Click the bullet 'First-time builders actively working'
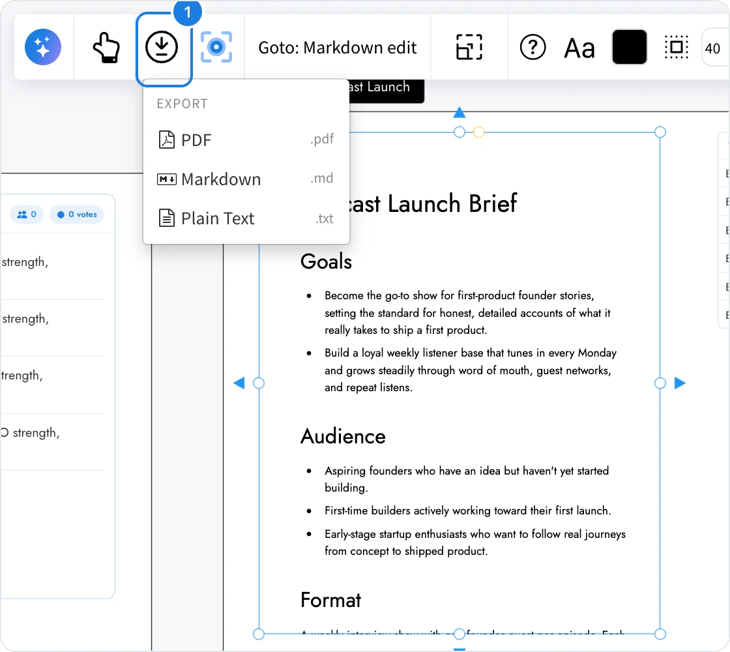Screen dimensions: 730x652 point(467,511)
